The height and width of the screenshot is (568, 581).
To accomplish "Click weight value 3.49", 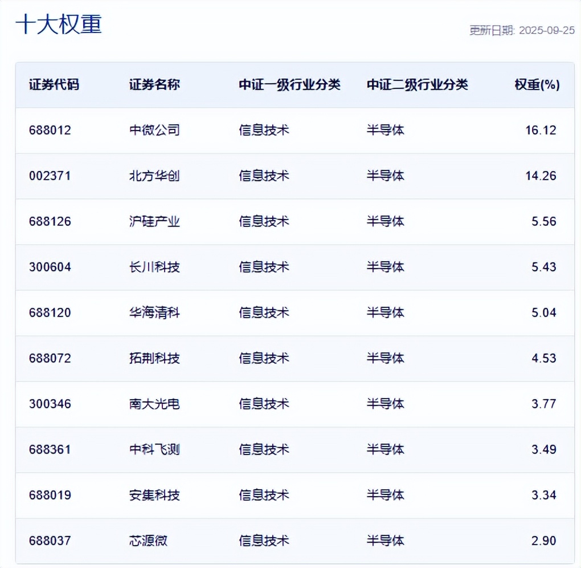I will [544, 449].
